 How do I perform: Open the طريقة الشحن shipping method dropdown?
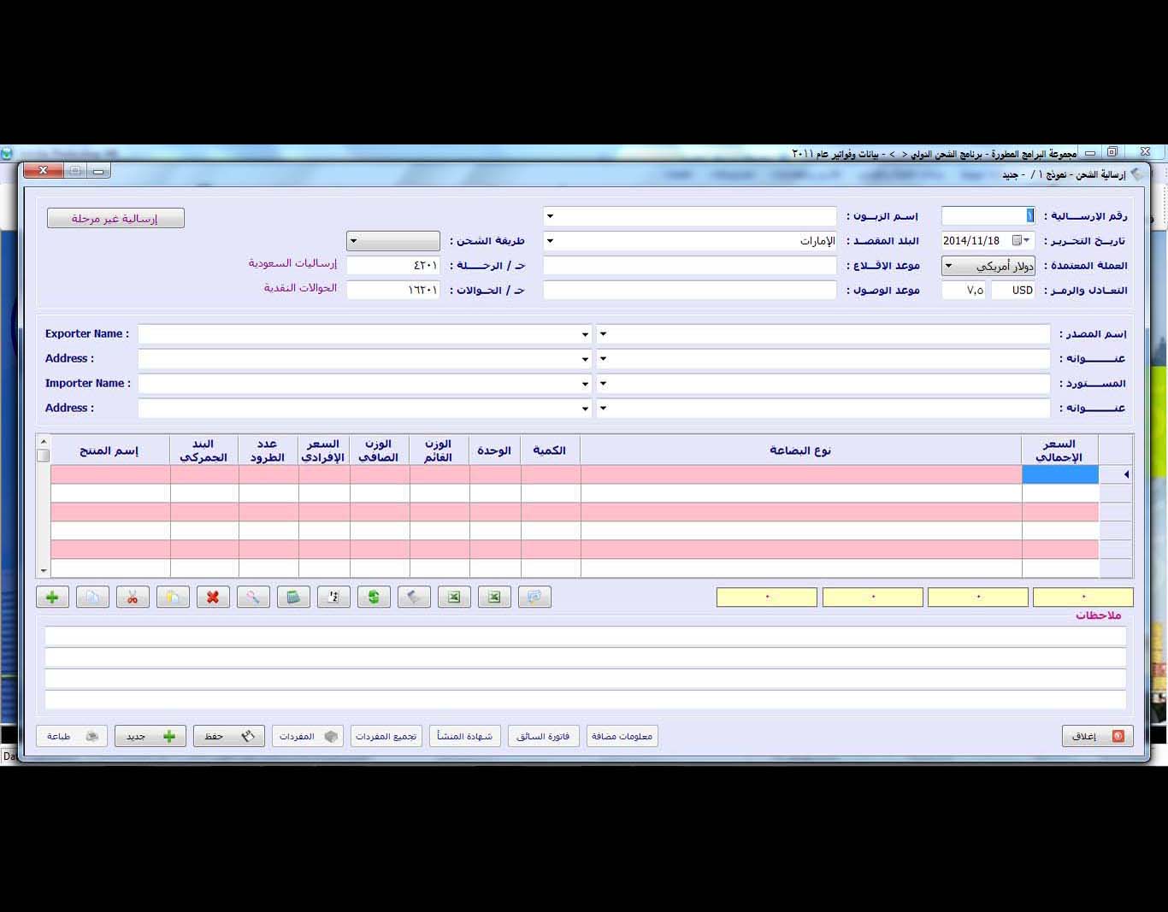[x=353, y=241]
